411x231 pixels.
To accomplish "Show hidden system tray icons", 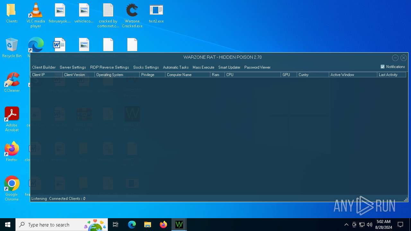I will click(346, 225).
